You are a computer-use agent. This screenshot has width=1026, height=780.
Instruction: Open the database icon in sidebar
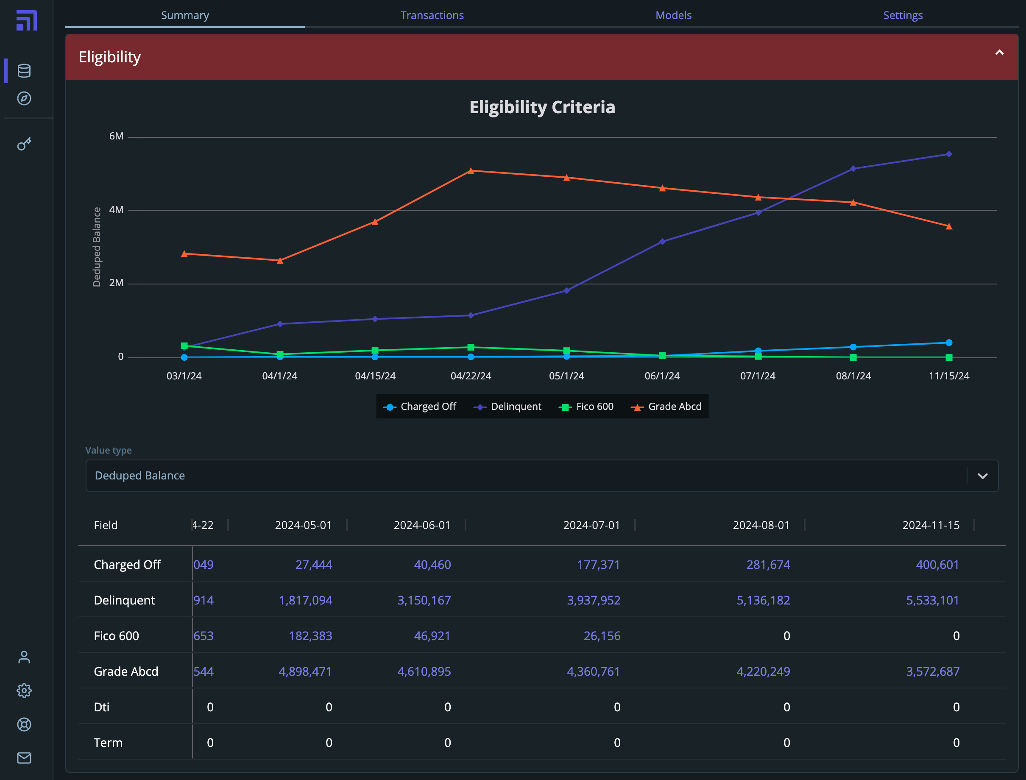pos(24,70)
